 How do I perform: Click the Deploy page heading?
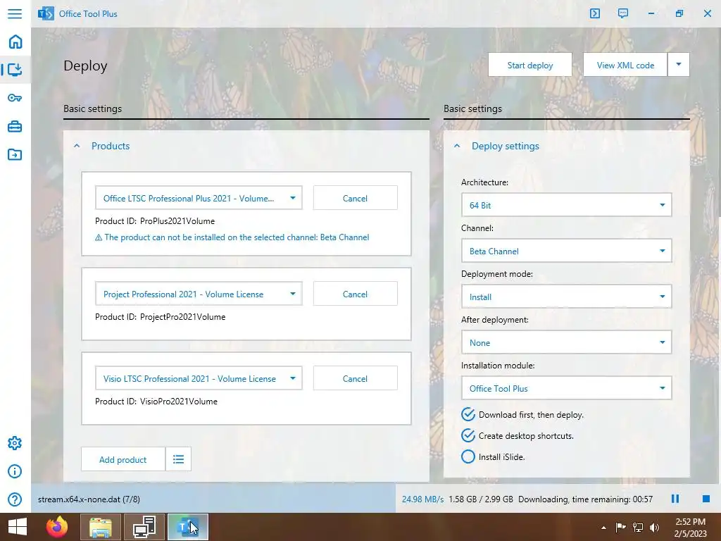click(x=85, y=66)
